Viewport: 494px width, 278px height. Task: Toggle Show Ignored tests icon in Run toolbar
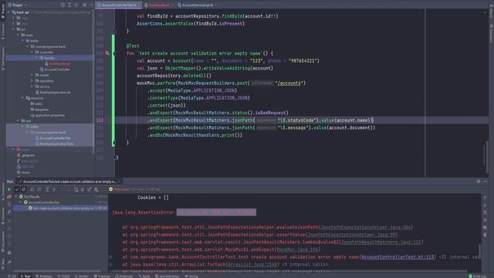click(x=24, y=189)
